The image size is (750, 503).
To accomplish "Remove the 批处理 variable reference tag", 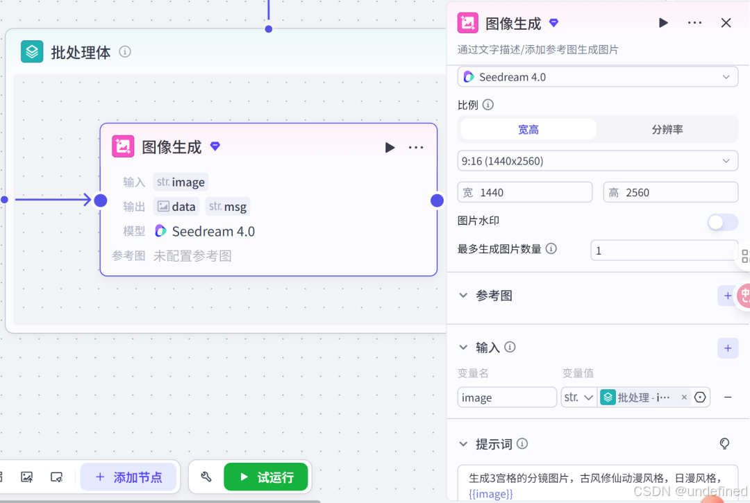I will click(x=684, y=398).
